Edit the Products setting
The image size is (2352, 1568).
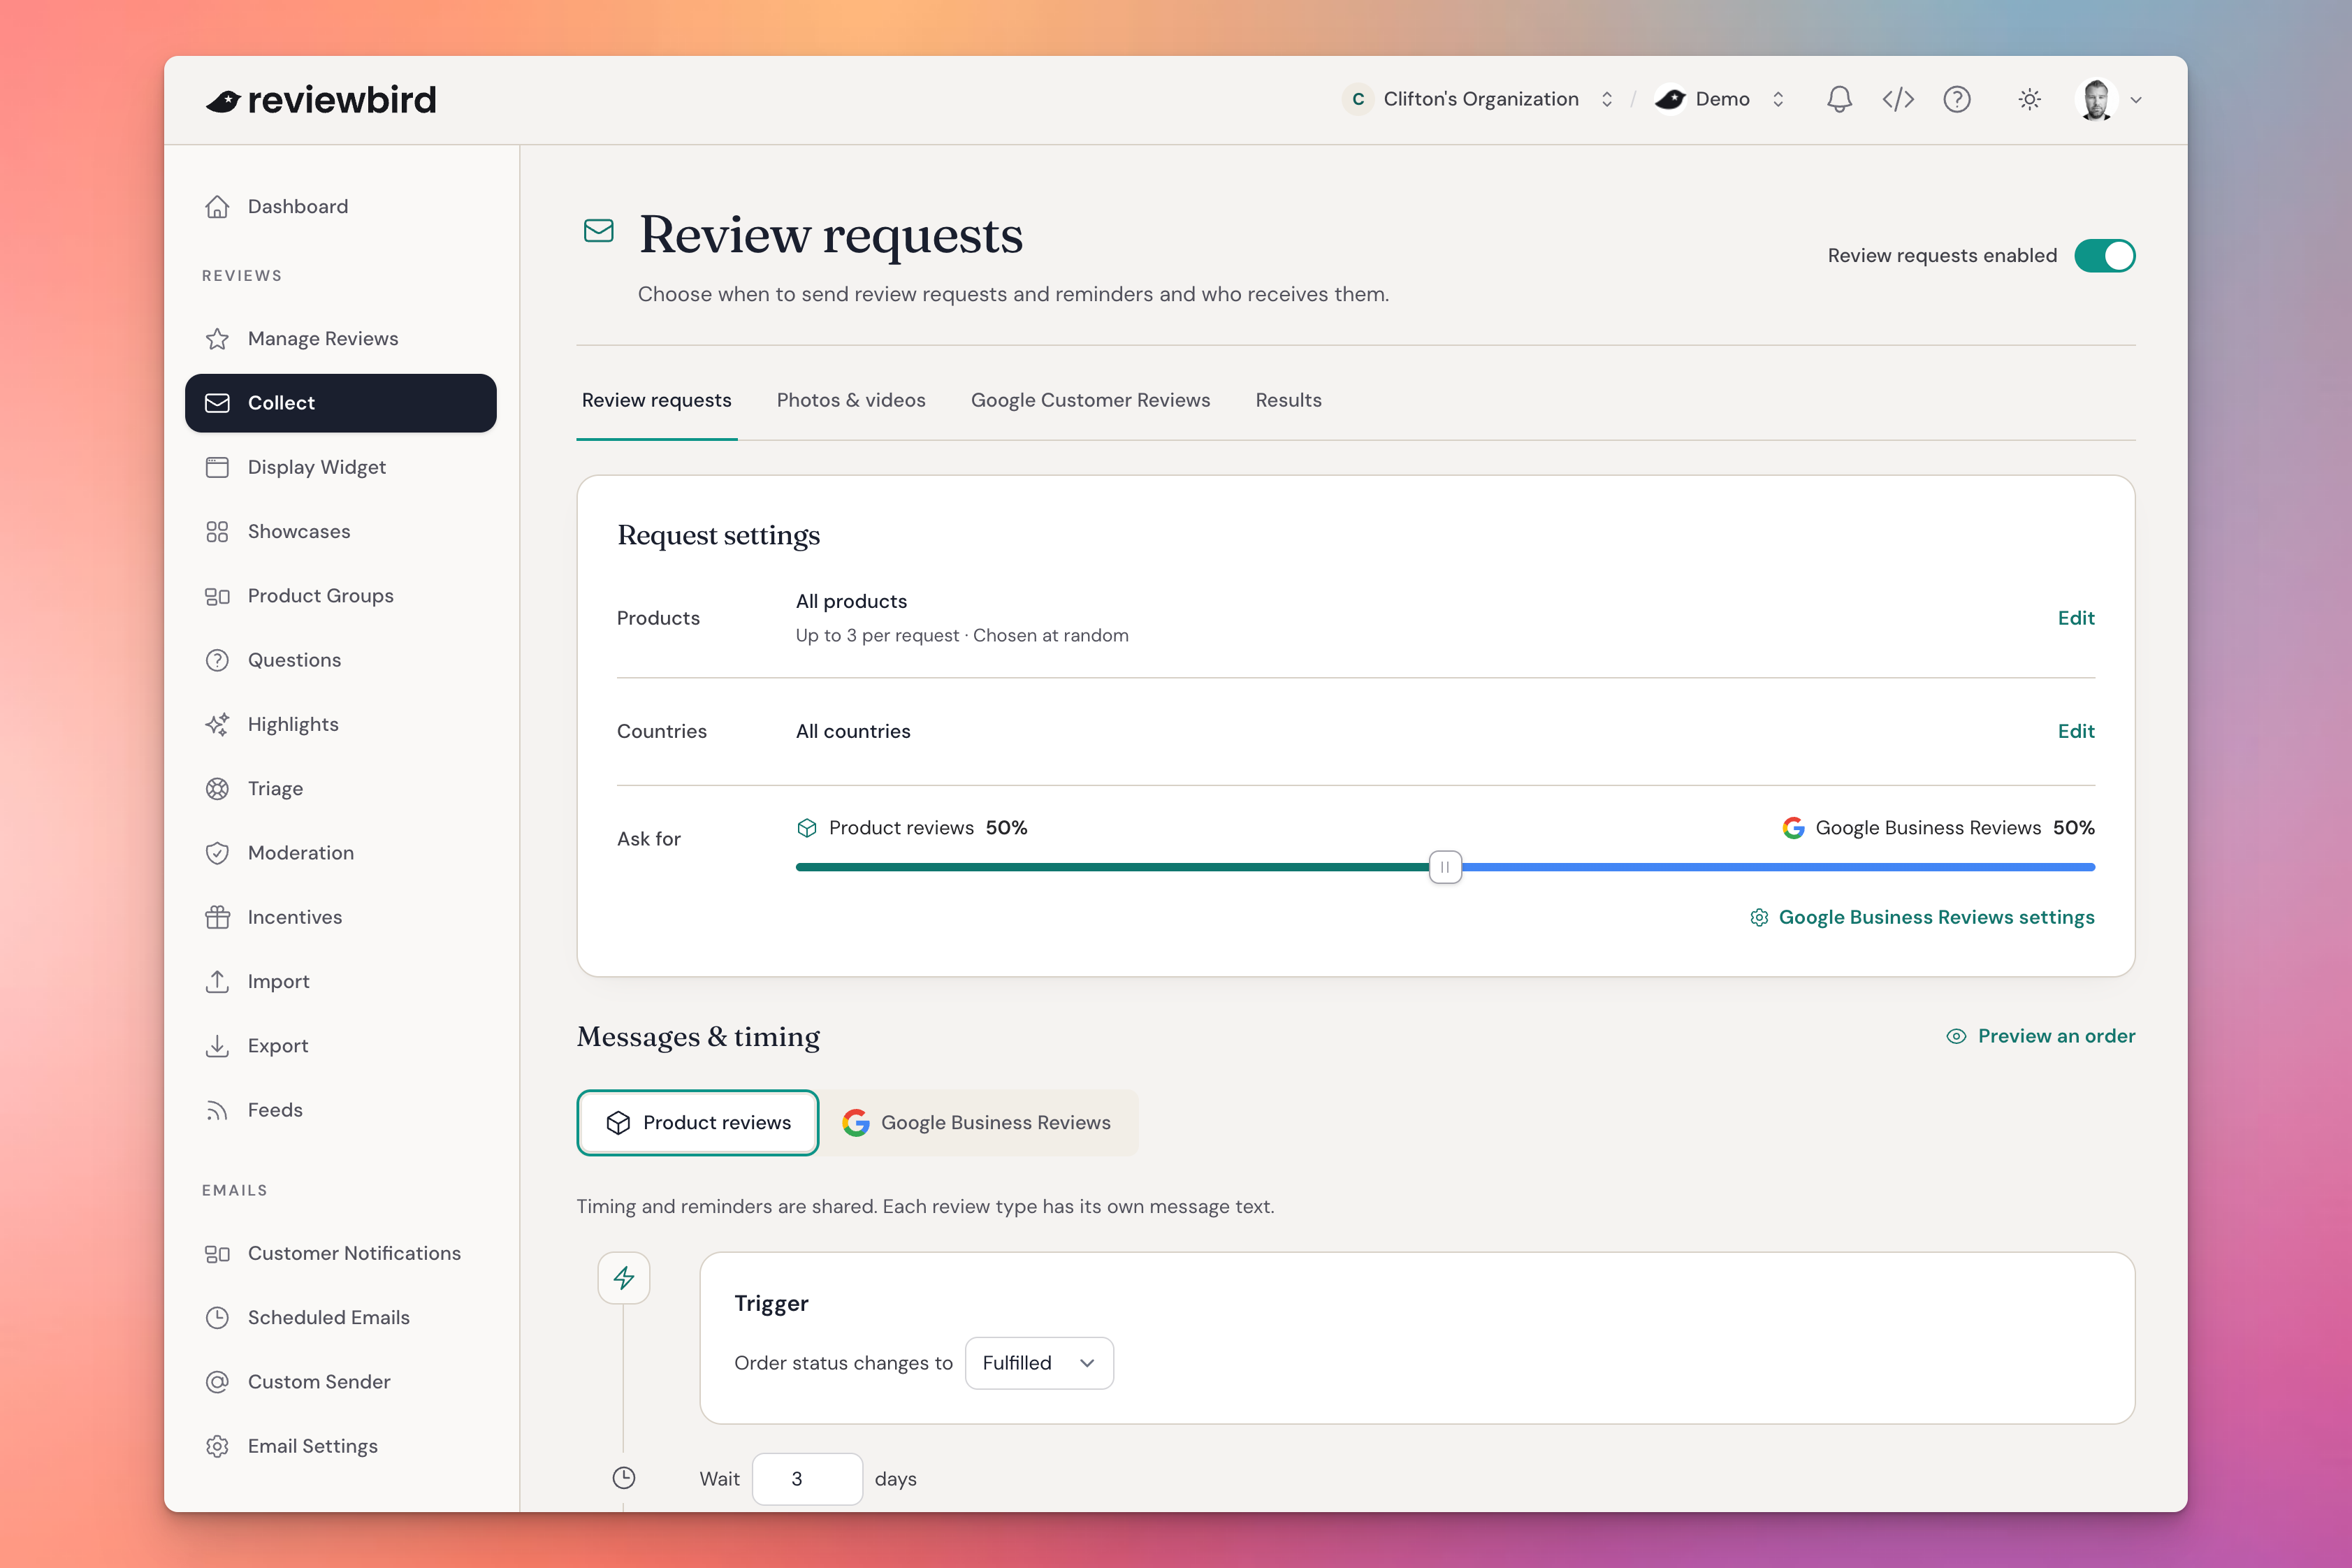[x=2076, y=618]
